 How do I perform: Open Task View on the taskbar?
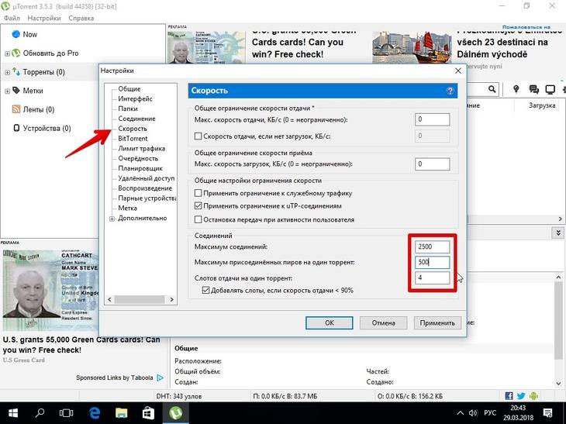point(66,413)
